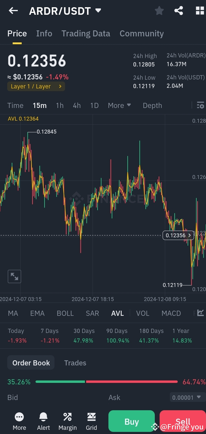Tap the chart indicators icon beside MACD
The image size is (206, 434).
(200, 313)
